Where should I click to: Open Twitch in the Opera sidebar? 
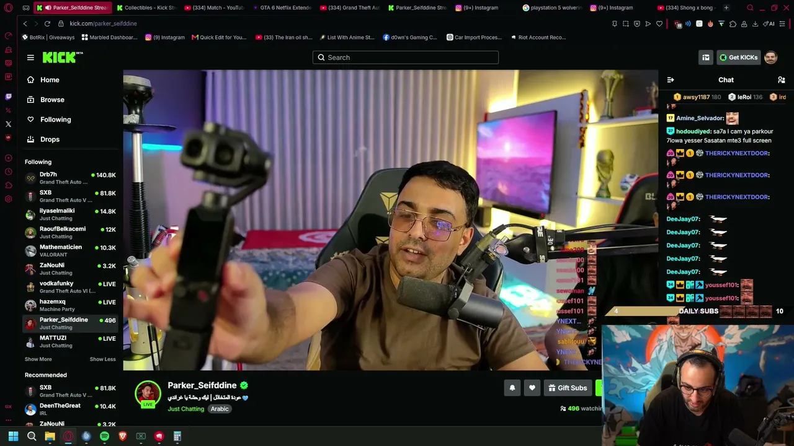pos(8,97)
